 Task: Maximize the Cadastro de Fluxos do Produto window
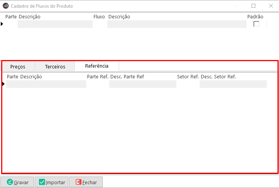coord(253,6)
